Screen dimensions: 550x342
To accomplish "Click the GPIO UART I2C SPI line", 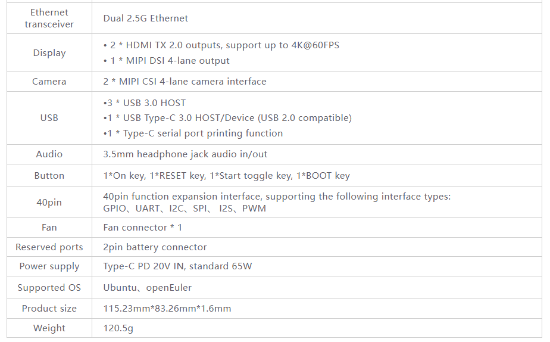I will pos(185,209).
